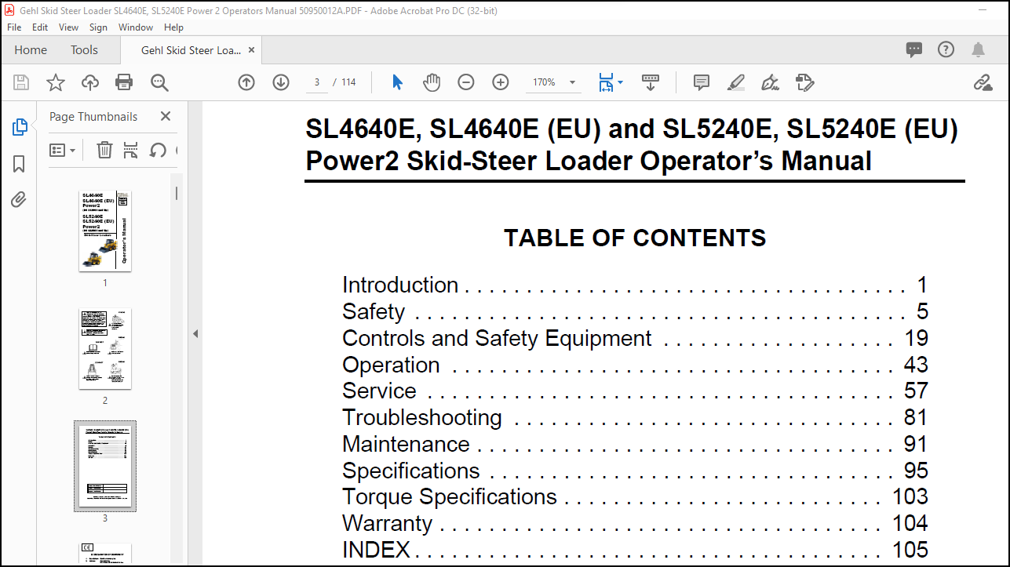Select the page 2 thumbnail
The image size is (1010, 567).
(105, 349)
